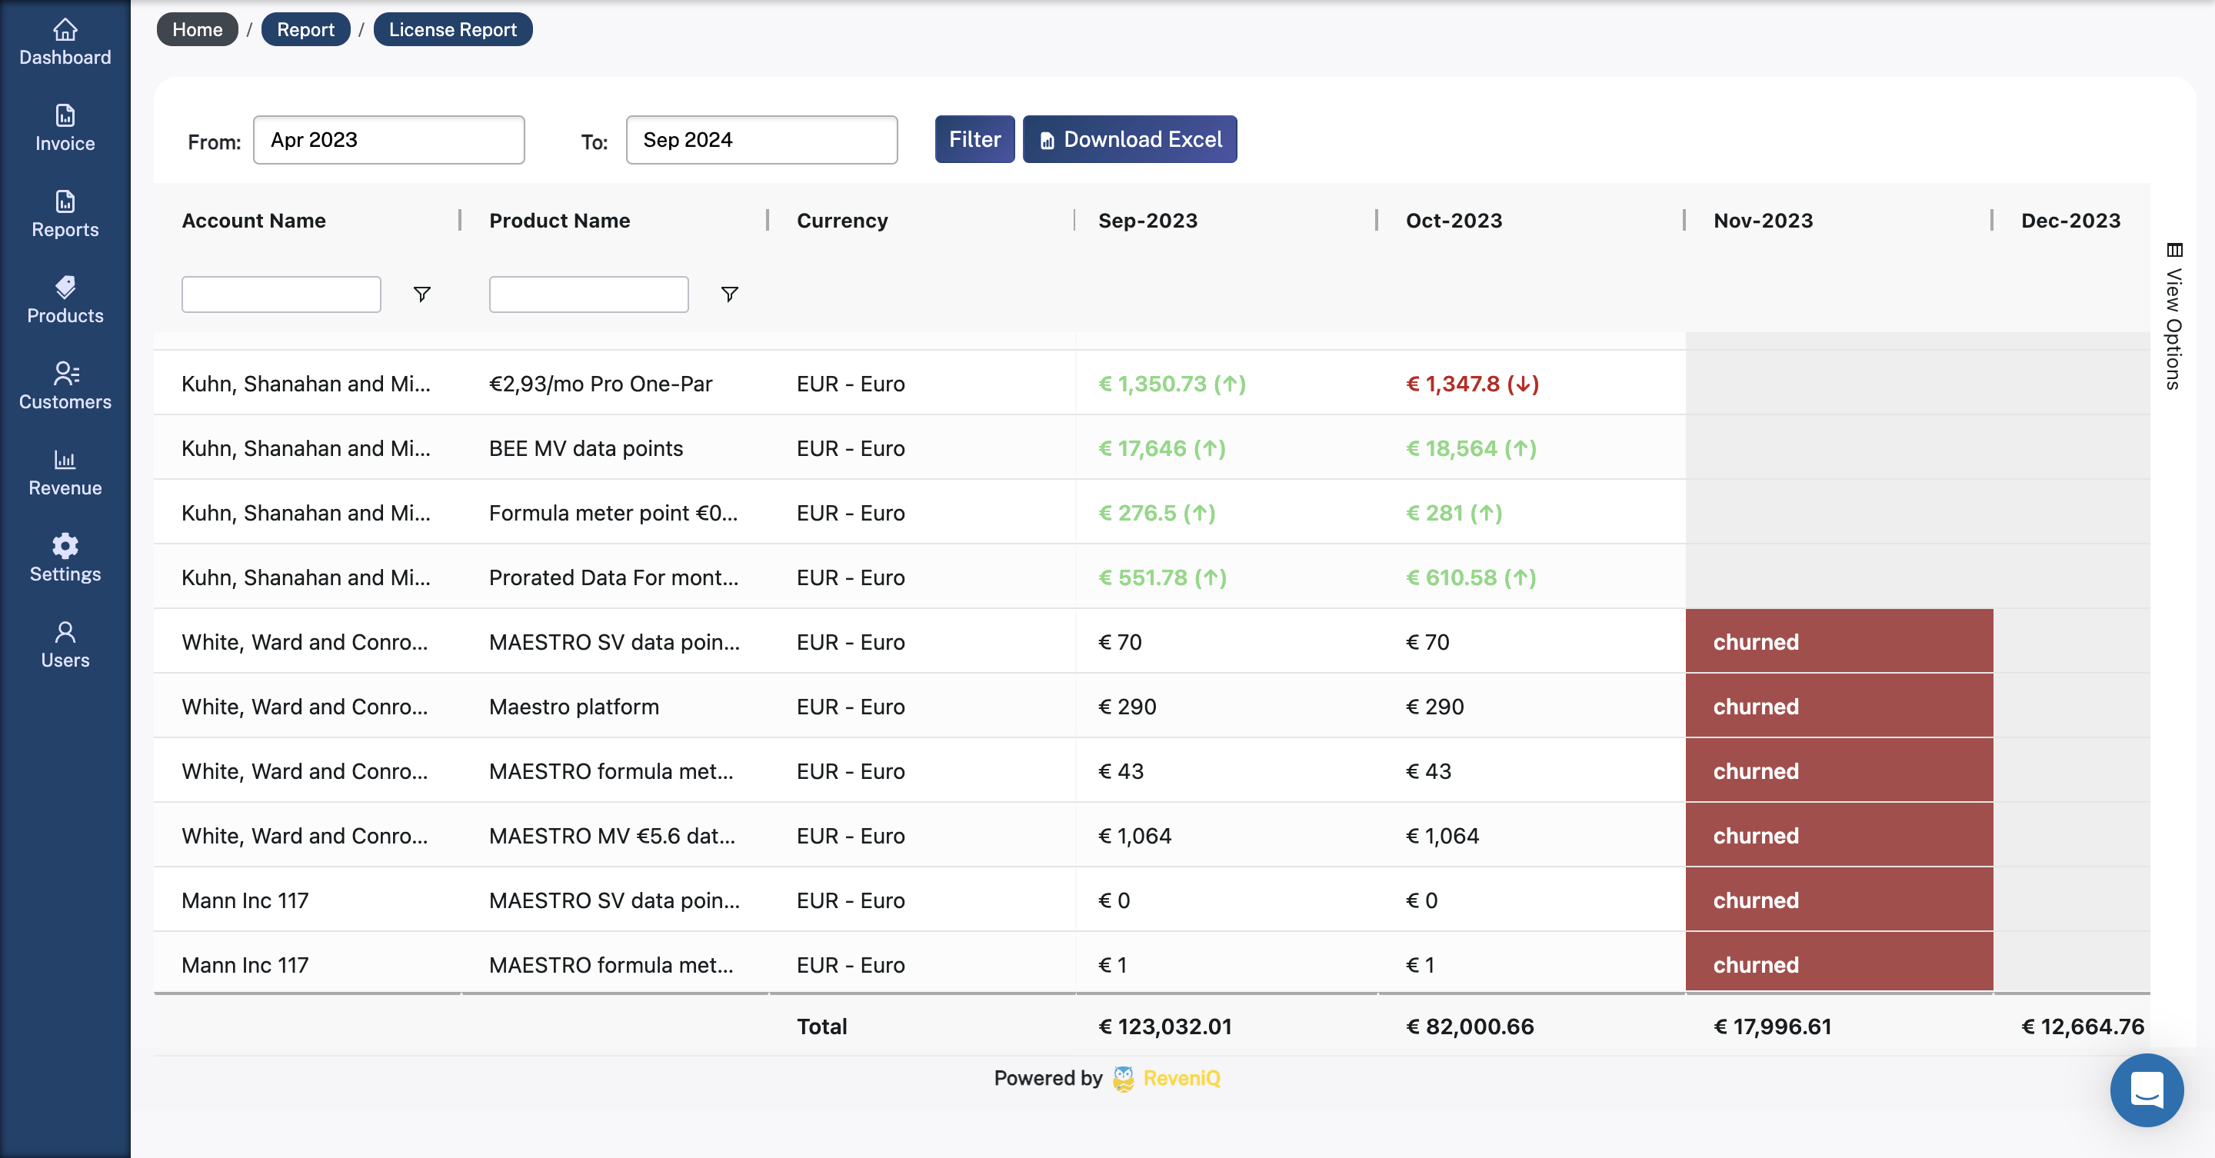This screenshot has width=2215, height=1158.
Task: Click the To date field showing Sep 2024
Action: (762, 139)
